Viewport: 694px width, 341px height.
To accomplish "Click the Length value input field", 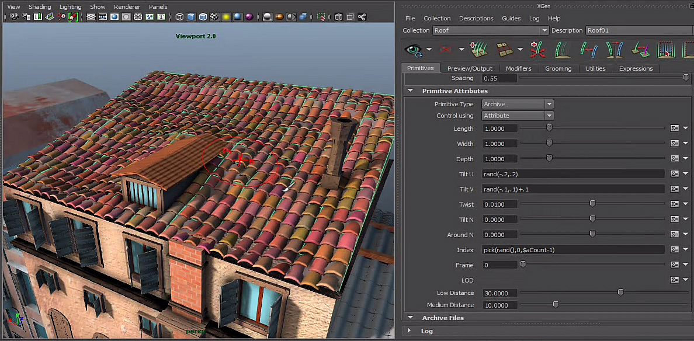I will pos(499,128).
